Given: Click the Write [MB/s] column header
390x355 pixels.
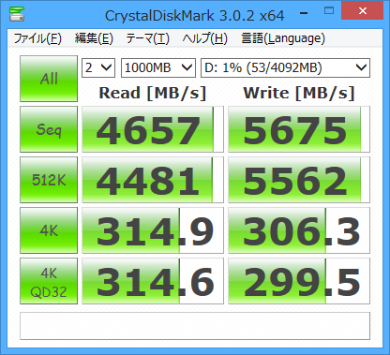Looking at the screenshot, I should point(299,93).
